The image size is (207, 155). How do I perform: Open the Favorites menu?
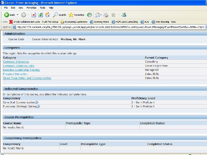coord(31,8)
